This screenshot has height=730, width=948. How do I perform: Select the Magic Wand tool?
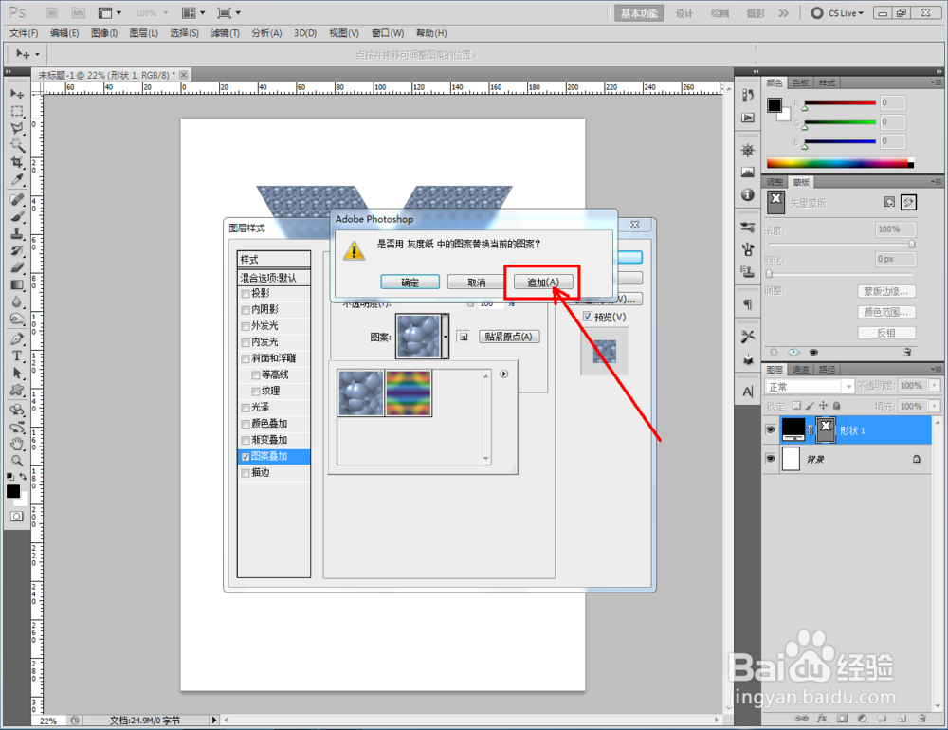[x=17, y=145]
